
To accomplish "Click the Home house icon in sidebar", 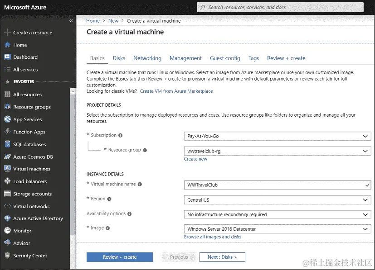I will pyautogui.click(x=7, y=45).
